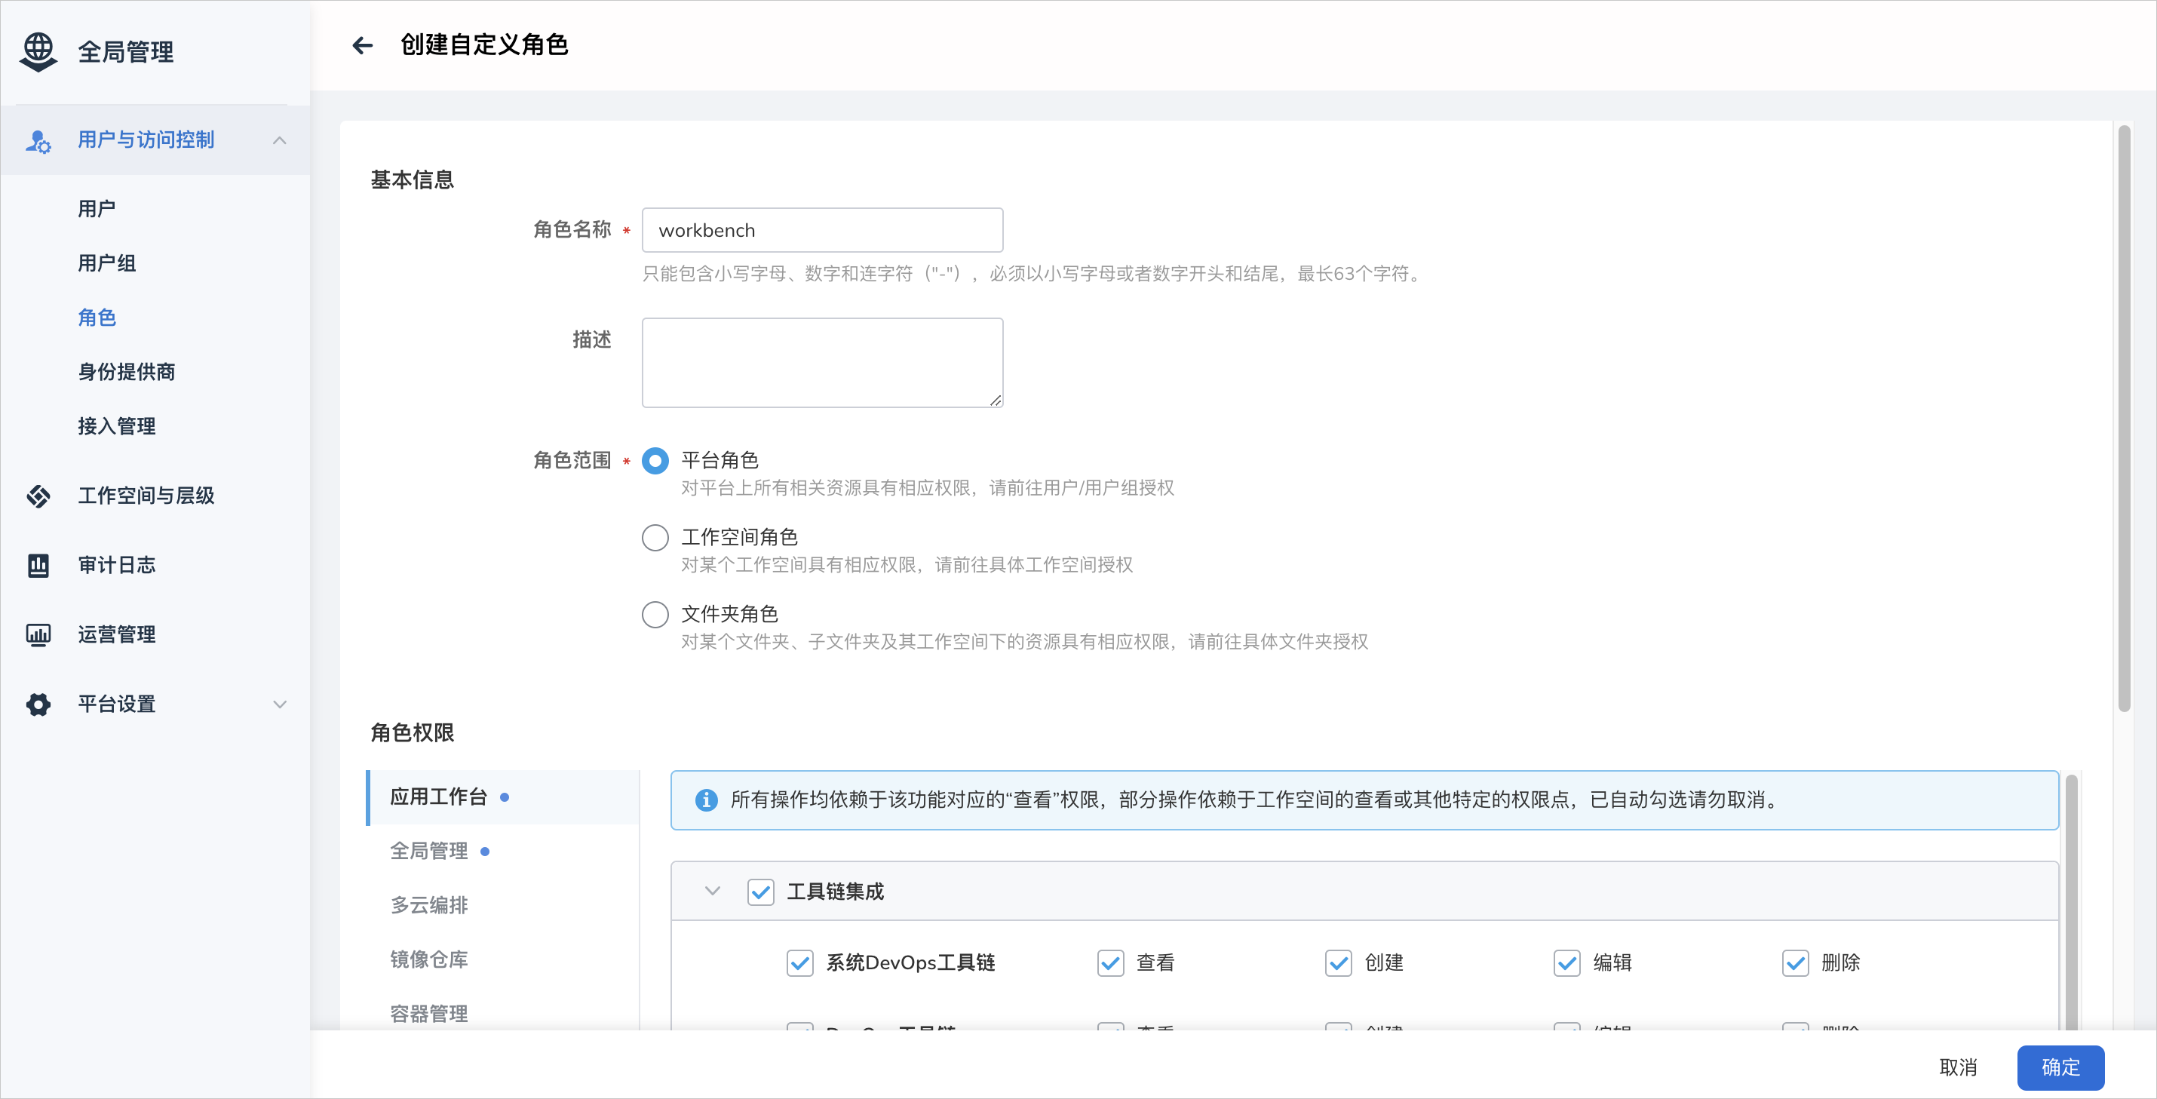Click the operations management chart icon
2157x1099 pixels.
tap(38, 635)
